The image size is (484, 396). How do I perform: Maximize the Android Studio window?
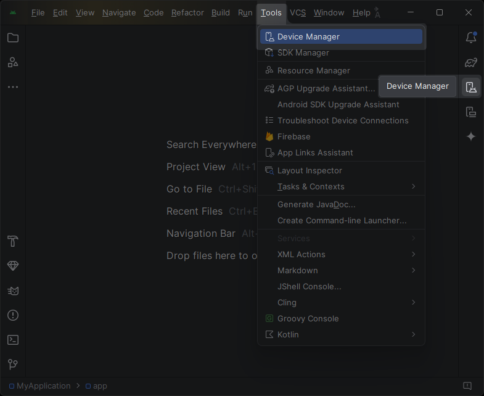[440, 12]
